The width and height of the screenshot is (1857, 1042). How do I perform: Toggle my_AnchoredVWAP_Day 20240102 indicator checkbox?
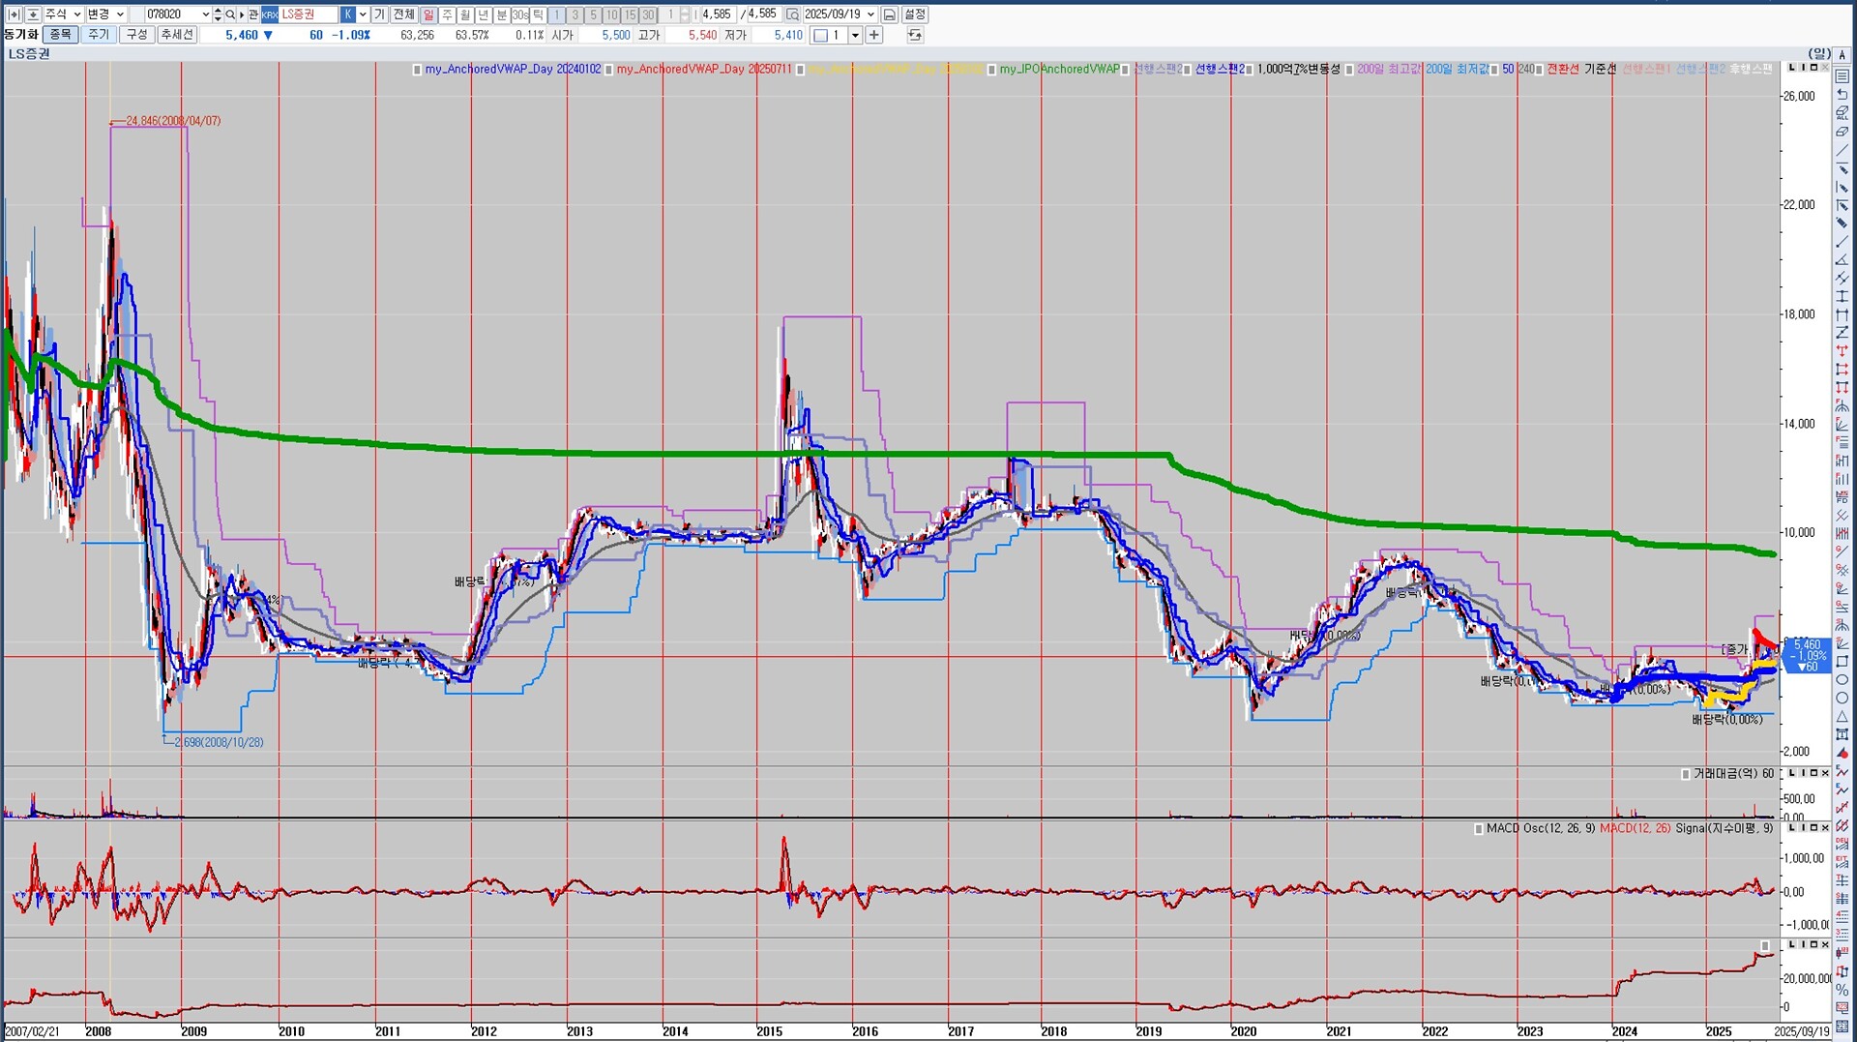pos(417,70)
